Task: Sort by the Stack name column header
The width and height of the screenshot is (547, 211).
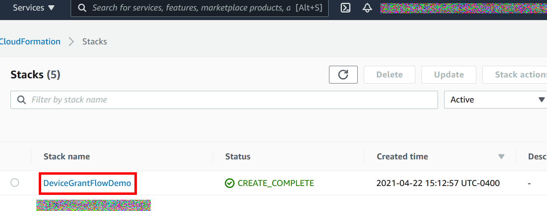Action: click(x=67, y=157)
